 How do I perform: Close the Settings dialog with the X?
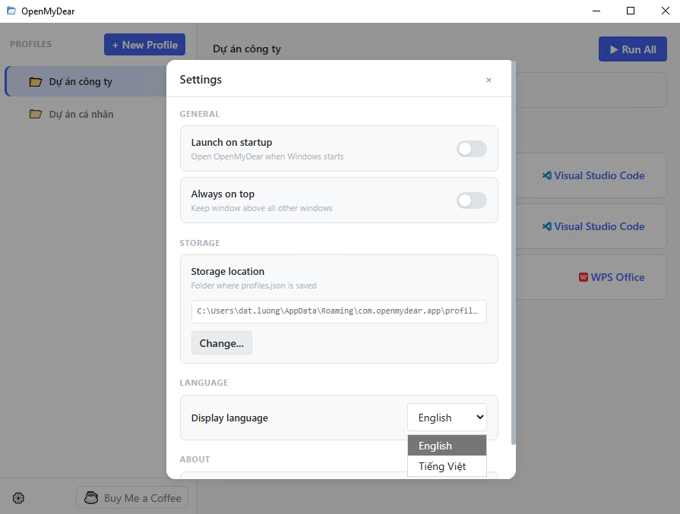pyautogui.click(x=489, y=80)
